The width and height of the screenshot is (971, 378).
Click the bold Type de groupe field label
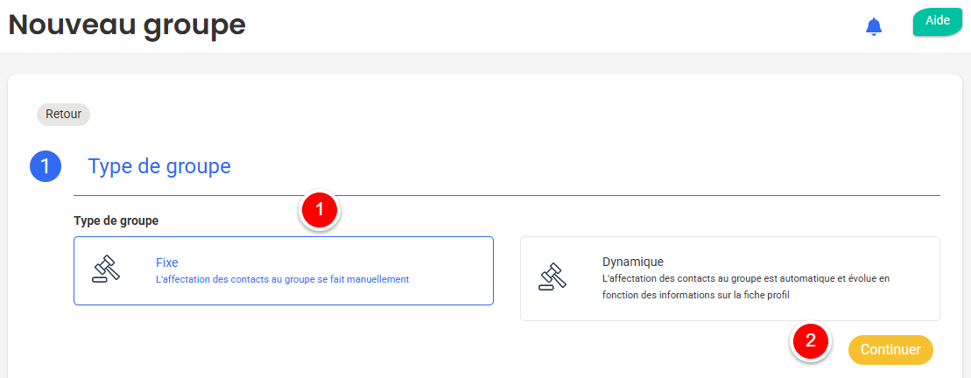(x=116, y=220)
